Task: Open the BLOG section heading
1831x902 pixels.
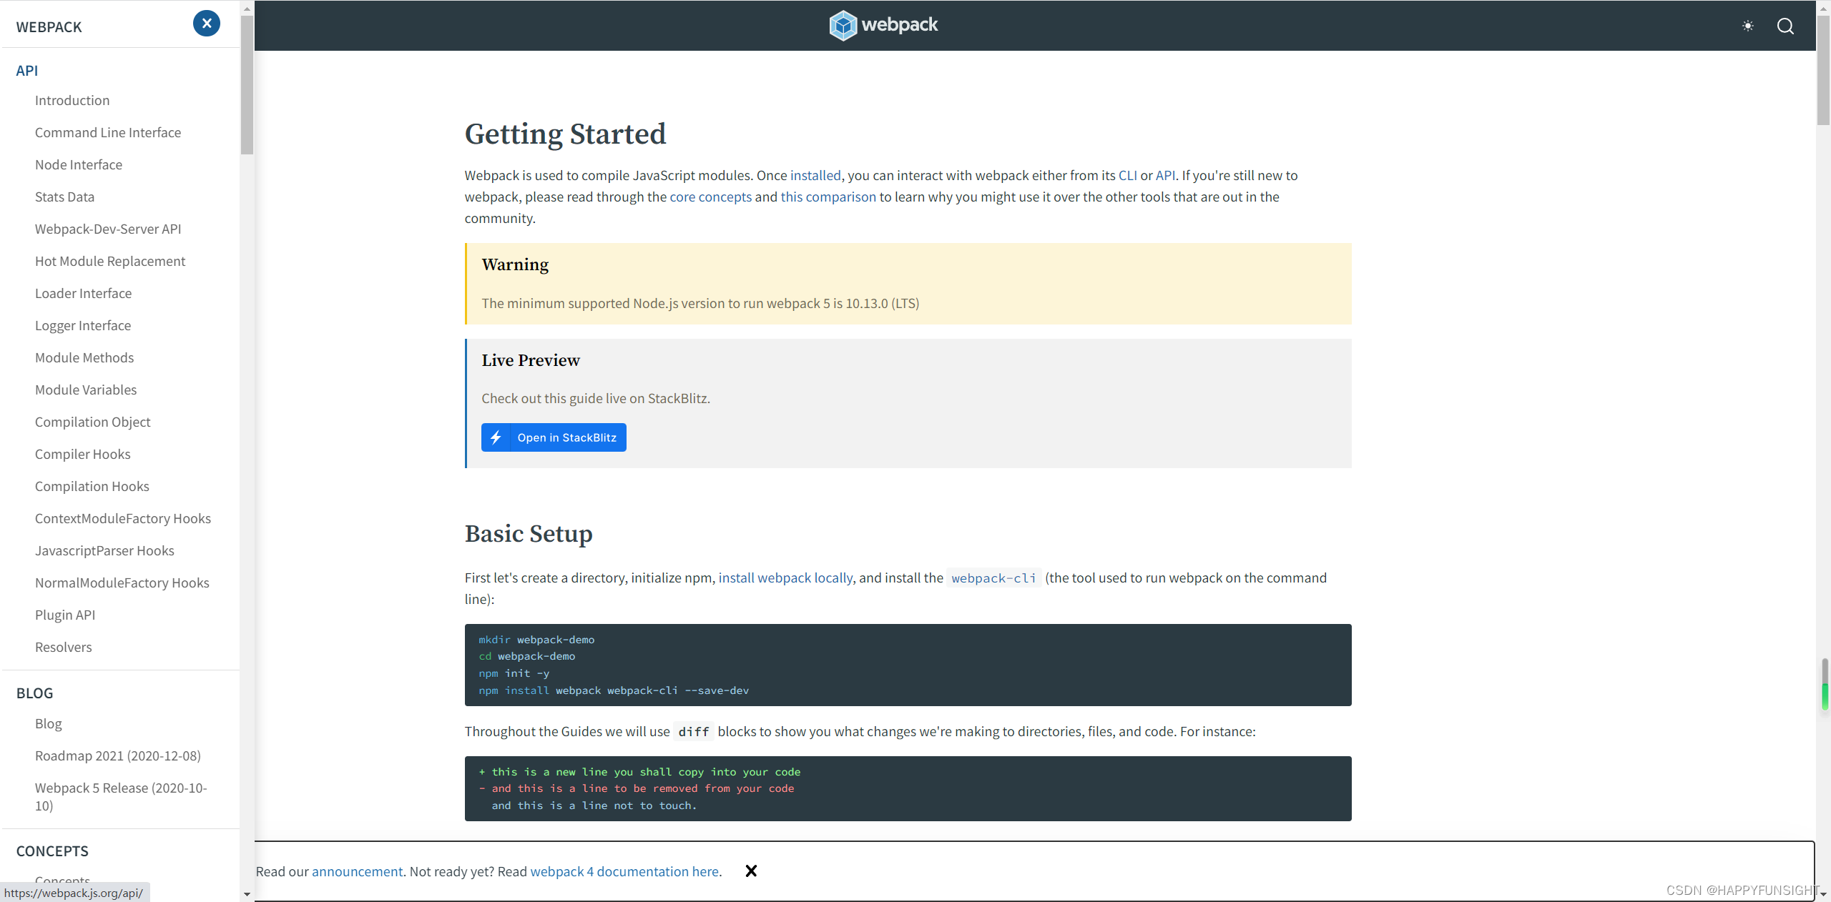Action: tap(34, 693)
